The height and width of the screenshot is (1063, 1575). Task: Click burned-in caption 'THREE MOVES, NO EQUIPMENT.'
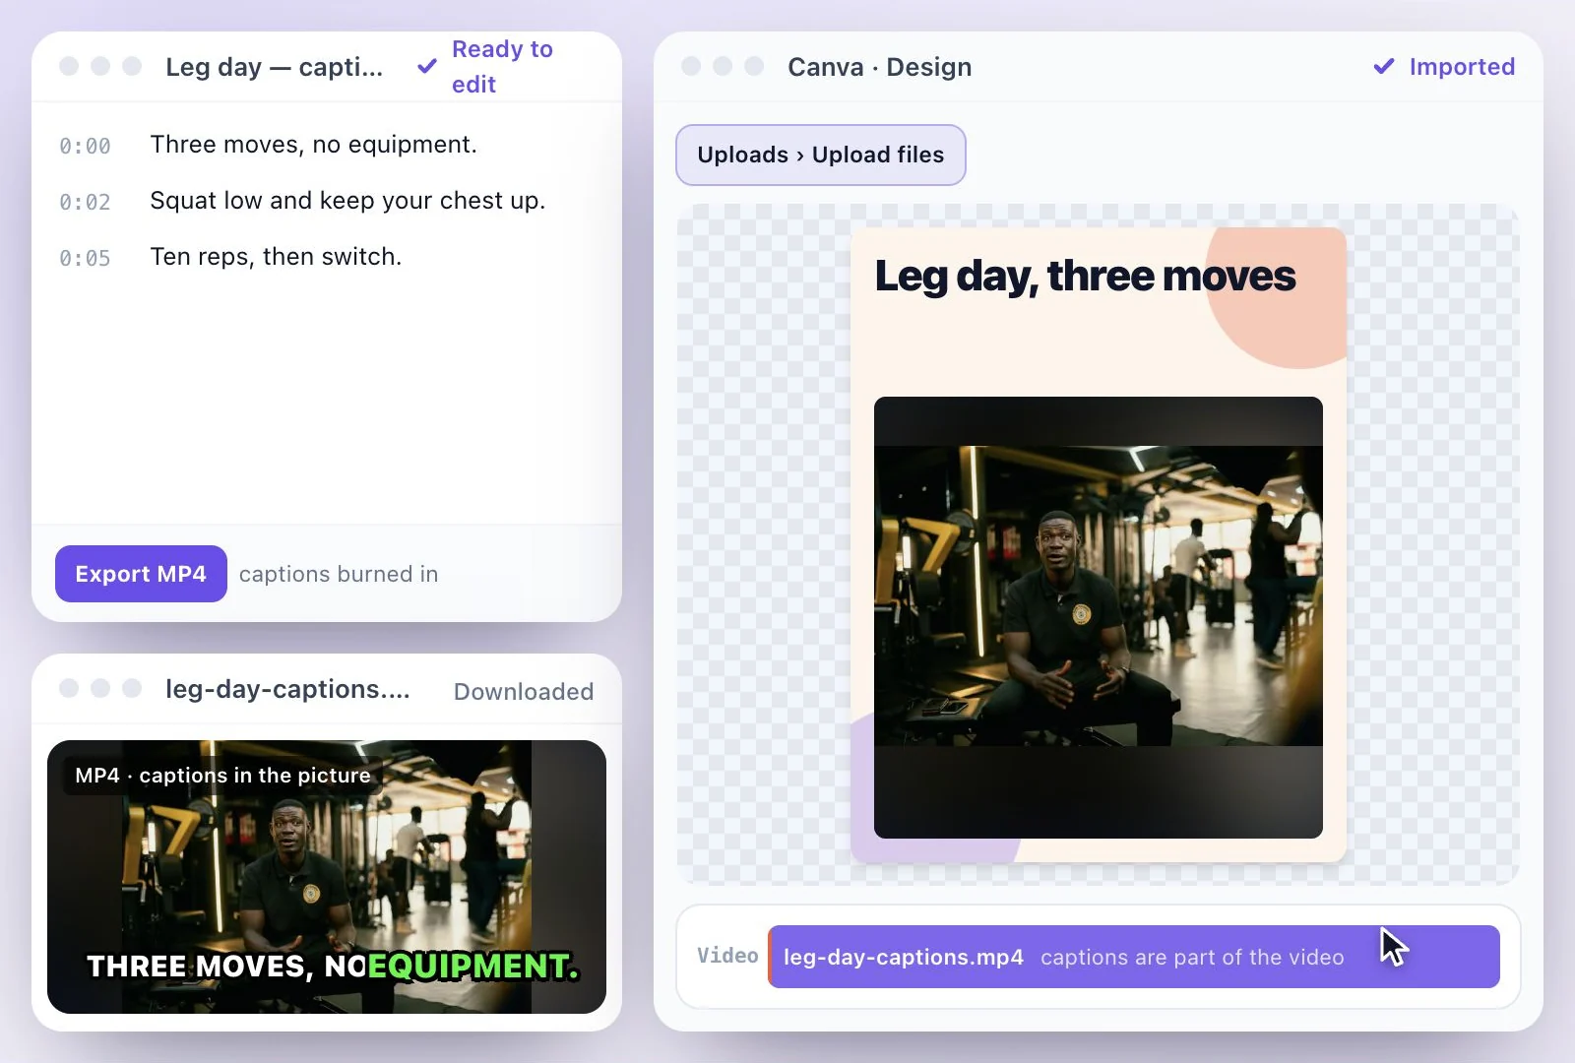pos(333,967)
